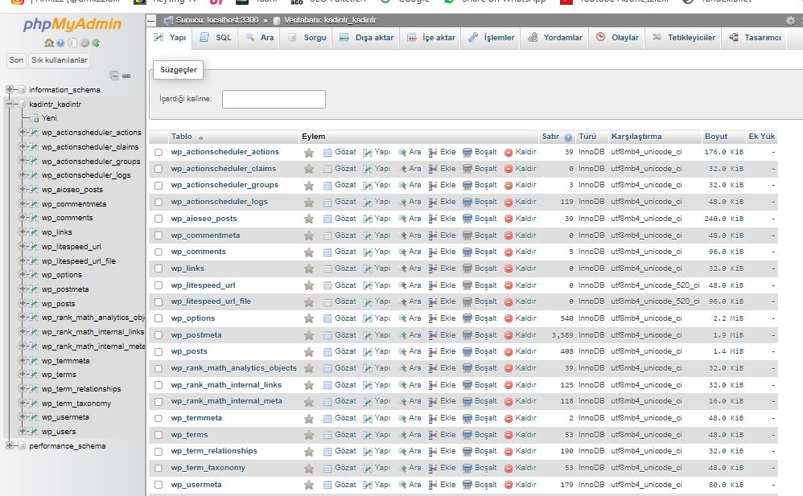Click Kaldır drop for wp_aioseo_posts
The height and width of the screenshot is (496, 803).
click(x=521, y=219)
